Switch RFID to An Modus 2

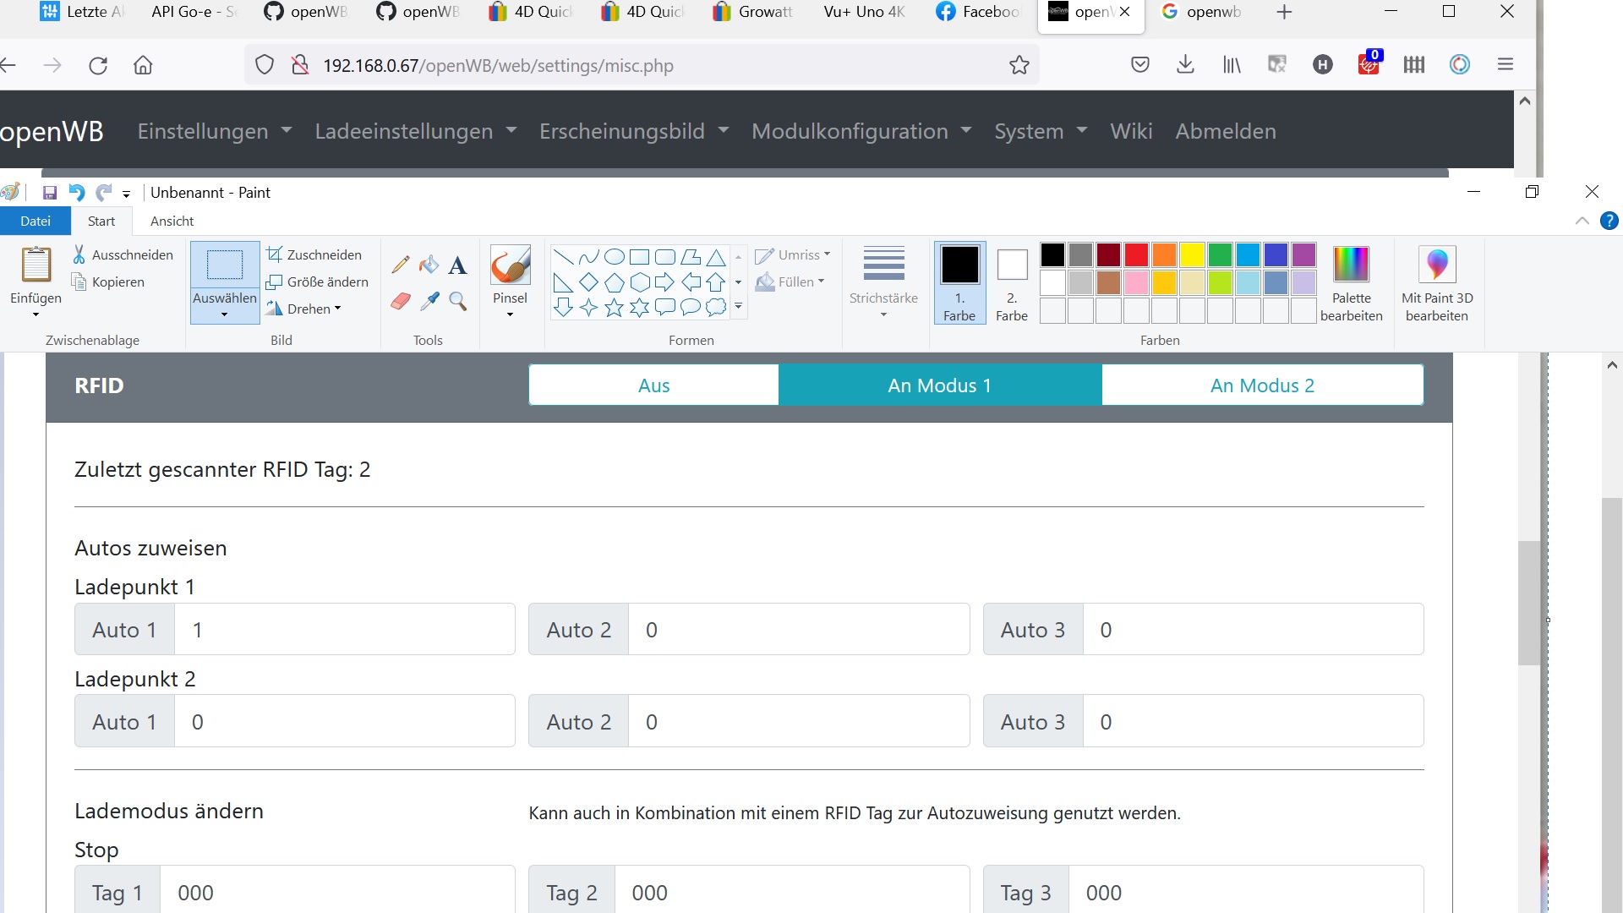[x=1262, y=385]
